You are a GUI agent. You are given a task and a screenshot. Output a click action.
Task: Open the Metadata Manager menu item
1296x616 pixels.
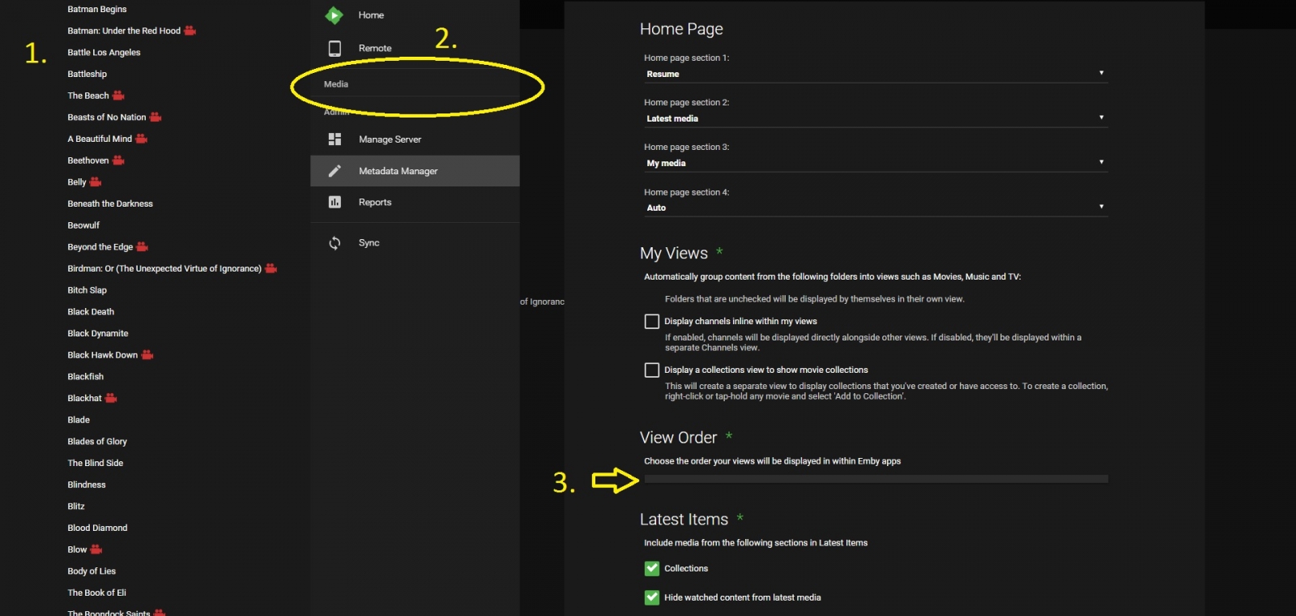[398, 171]
